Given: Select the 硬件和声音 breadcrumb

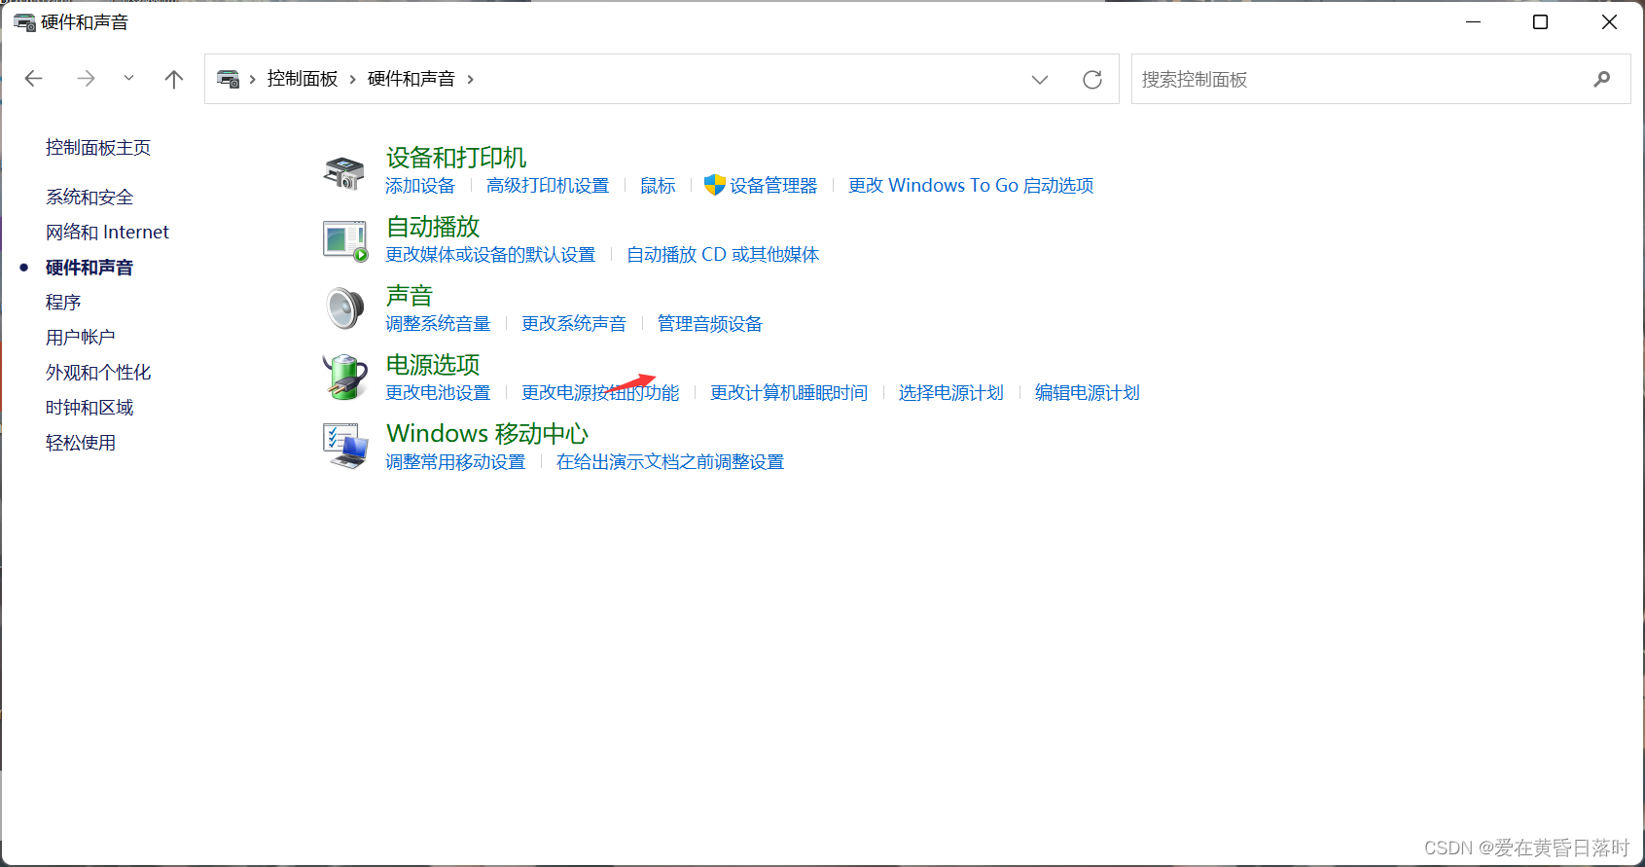Looking at the screenshot, I should click(x=411, y=79).
